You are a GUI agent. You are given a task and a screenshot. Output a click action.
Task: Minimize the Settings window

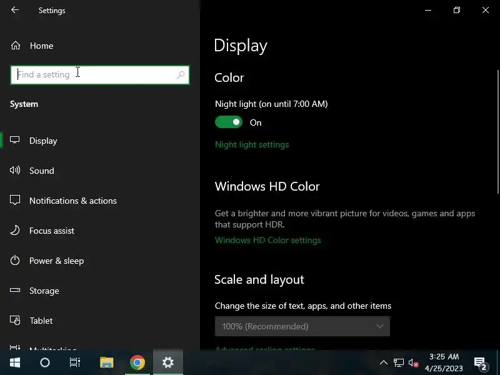[428, 10]
